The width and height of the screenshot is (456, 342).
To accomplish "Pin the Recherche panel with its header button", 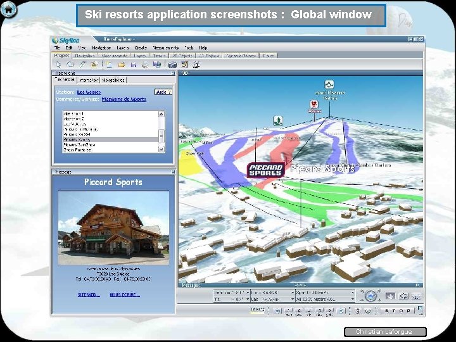I will 173,73.
